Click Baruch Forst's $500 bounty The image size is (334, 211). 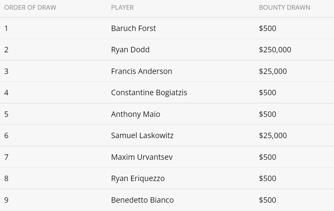click(x=268, y=28)
